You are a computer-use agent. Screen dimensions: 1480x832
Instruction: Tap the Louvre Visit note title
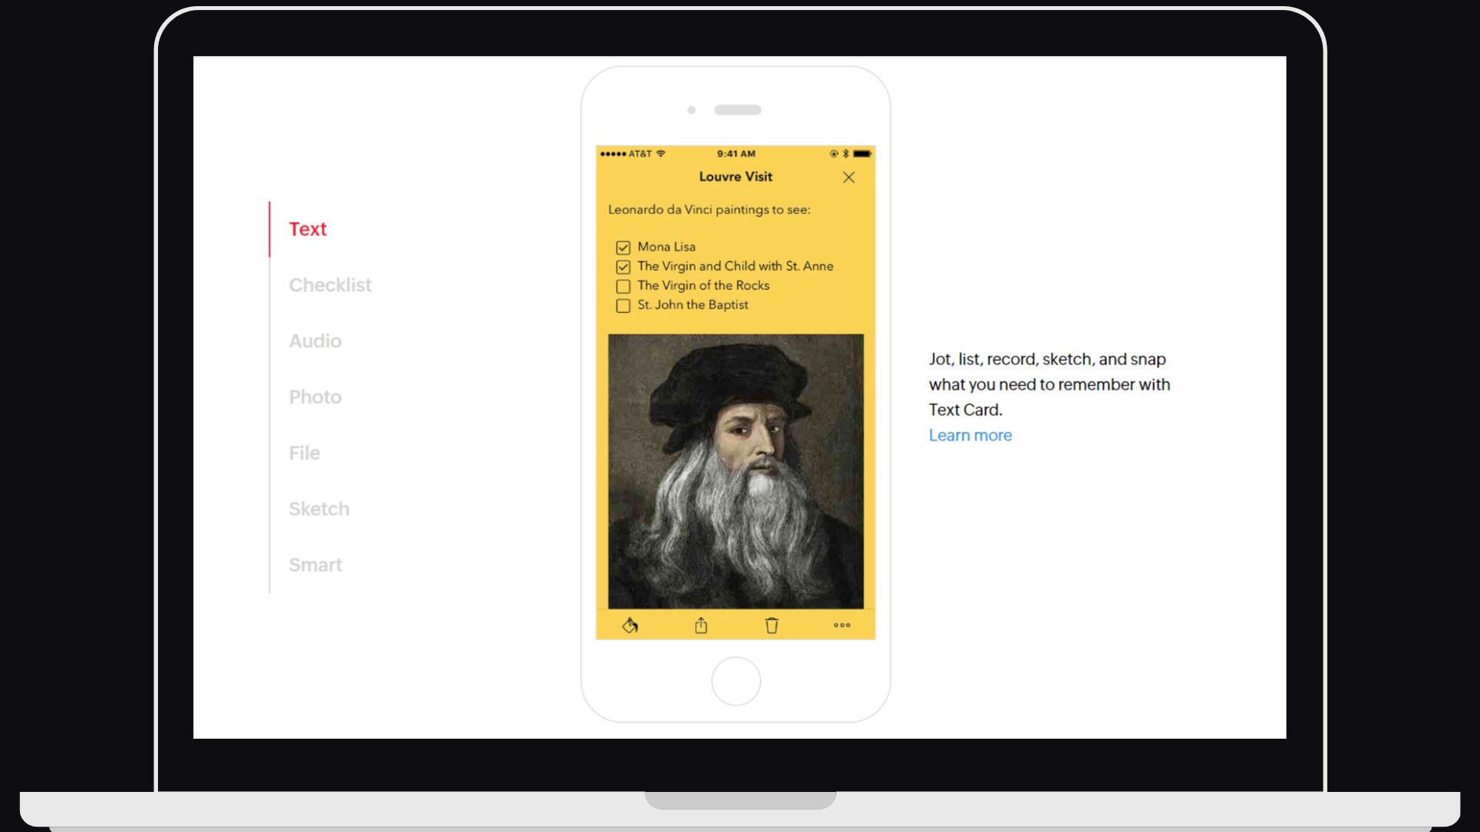click(x=735, y=176)
